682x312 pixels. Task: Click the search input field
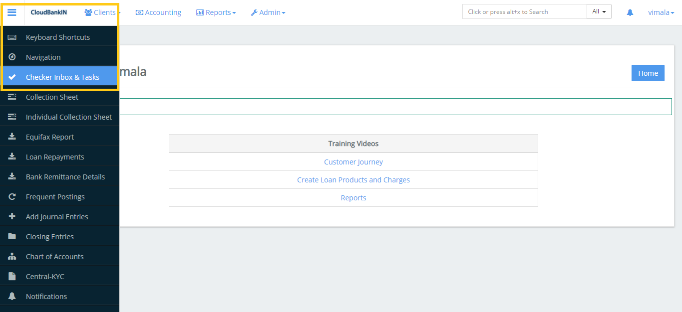(x=524, y=11)
